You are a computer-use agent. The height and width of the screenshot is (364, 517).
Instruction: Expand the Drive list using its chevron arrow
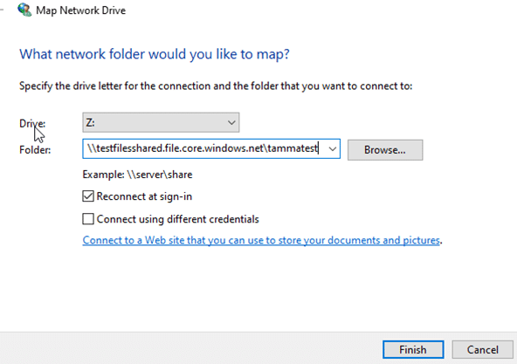[x=231, y=123]
